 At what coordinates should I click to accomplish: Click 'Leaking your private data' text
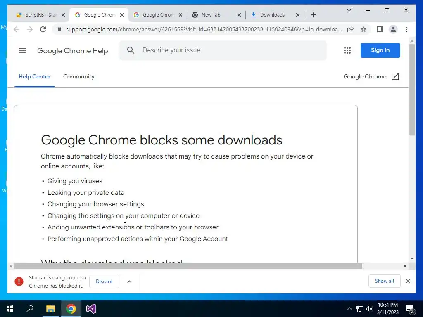click(86, 193)
